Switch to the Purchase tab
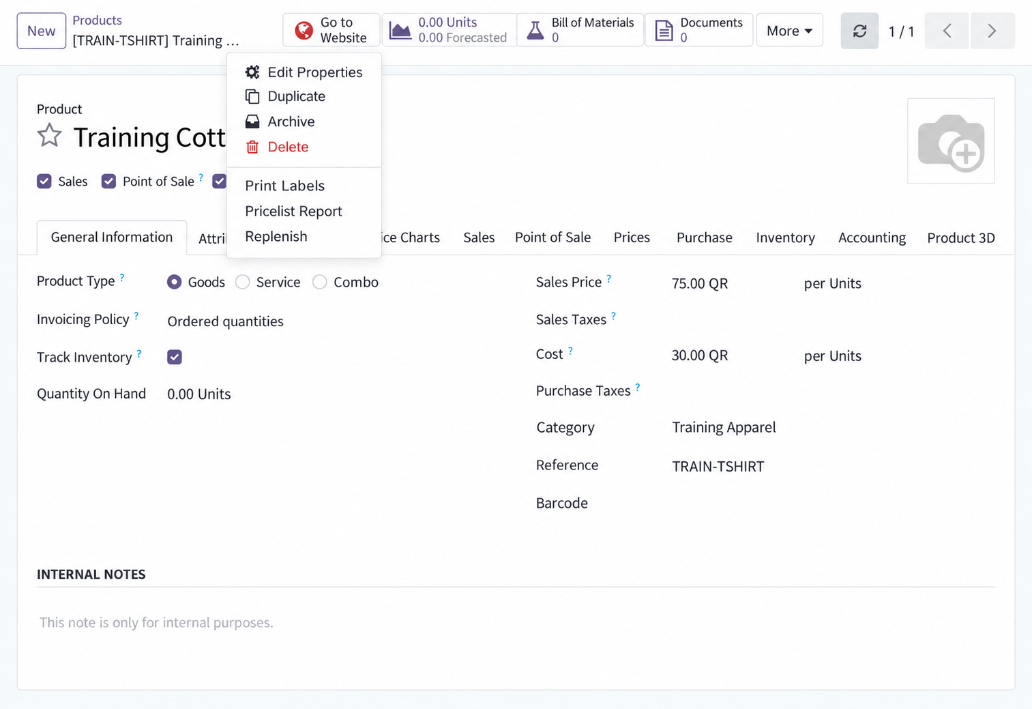1032x709 pixels. click(x=704, y=237)
